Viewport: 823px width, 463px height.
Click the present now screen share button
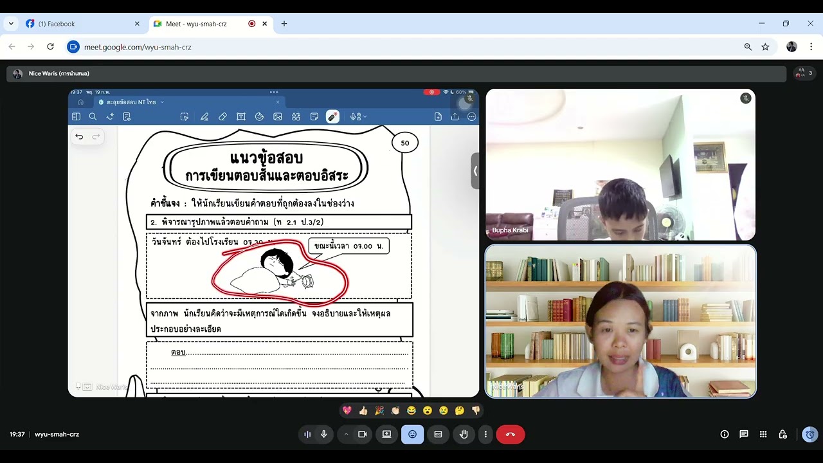pos(386,434)
